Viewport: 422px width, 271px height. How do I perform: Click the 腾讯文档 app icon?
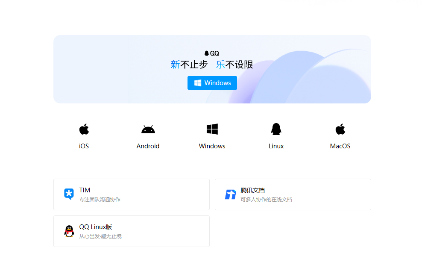[230, 194]
